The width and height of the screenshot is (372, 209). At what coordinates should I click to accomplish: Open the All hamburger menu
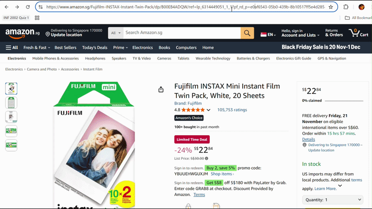12,47
